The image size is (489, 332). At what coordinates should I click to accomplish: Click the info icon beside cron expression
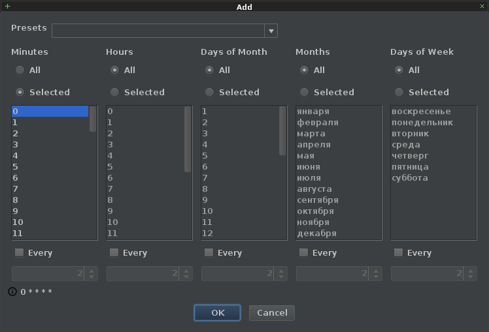[x=12, y=292]
